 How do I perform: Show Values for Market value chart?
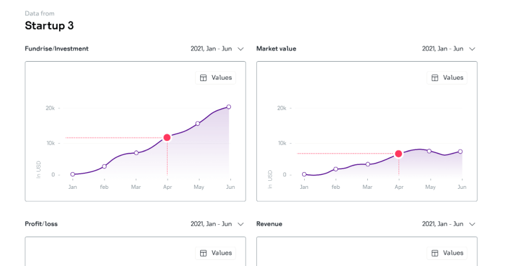coord(447,78)
